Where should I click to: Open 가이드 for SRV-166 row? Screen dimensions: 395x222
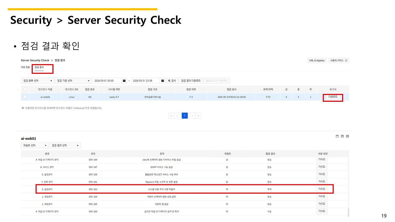pos(322,211)
